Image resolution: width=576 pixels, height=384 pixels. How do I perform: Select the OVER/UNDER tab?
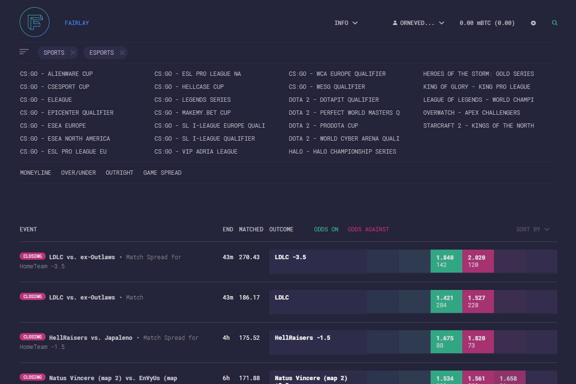78,173
